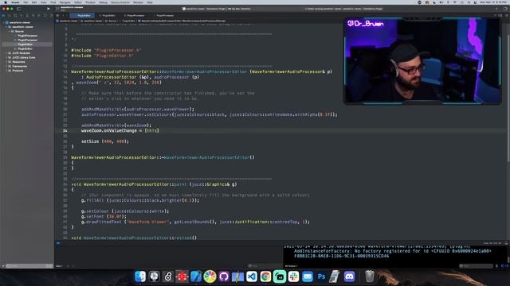Click the 'addAndMakeVisible(waveZoom);' line
The height and width of the screenshot is (286, 510).
(116, 126)
